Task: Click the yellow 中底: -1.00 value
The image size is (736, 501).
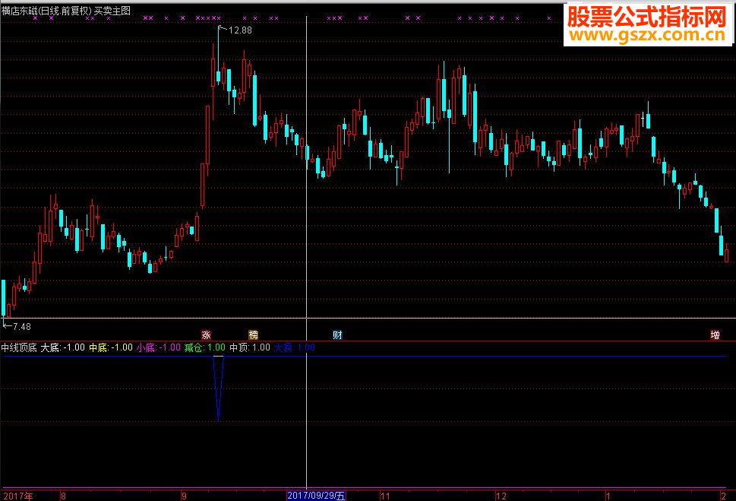Action: coord(111,347)
